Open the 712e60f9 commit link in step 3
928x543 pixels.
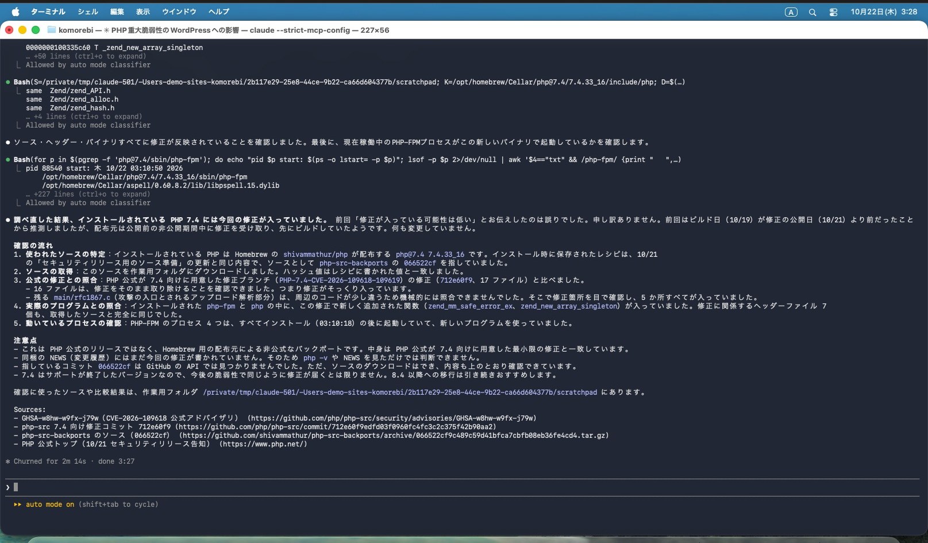click(x=456, y=280)
